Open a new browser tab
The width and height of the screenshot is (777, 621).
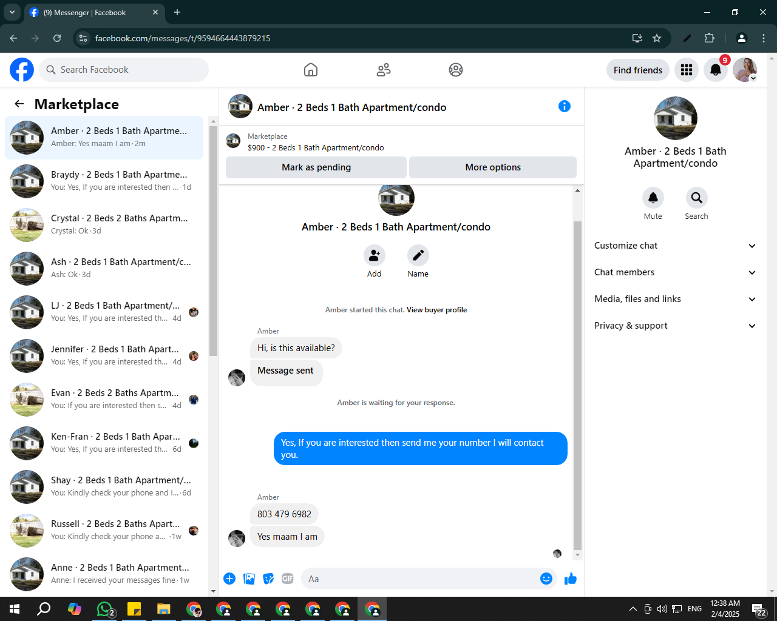[x=177, y=12]
